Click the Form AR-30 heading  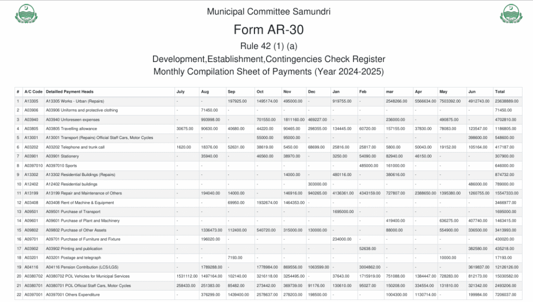coord(268,29)
